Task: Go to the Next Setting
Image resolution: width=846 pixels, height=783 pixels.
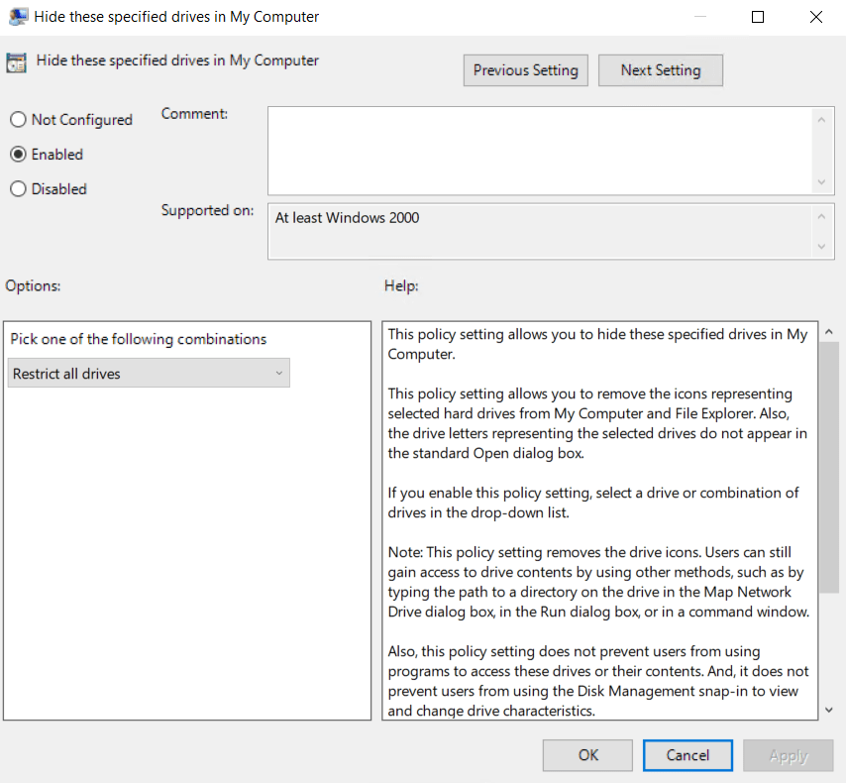Action: coord(661,70)
